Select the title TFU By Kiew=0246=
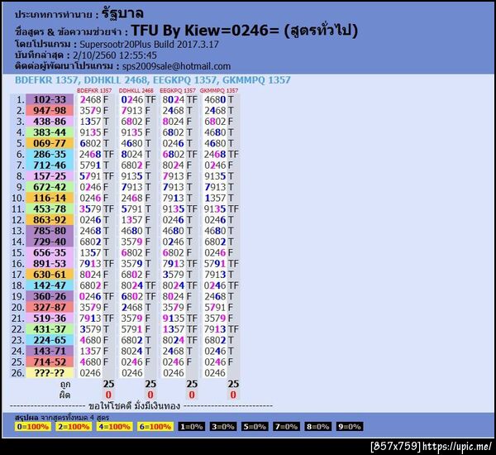Screen dimensions: 496x455 [x=205, y=31]
